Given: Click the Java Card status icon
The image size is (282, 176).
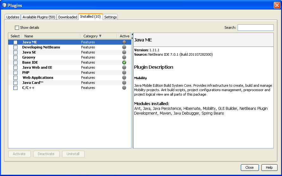Looking at the screenshot, I should click(124, 83).
